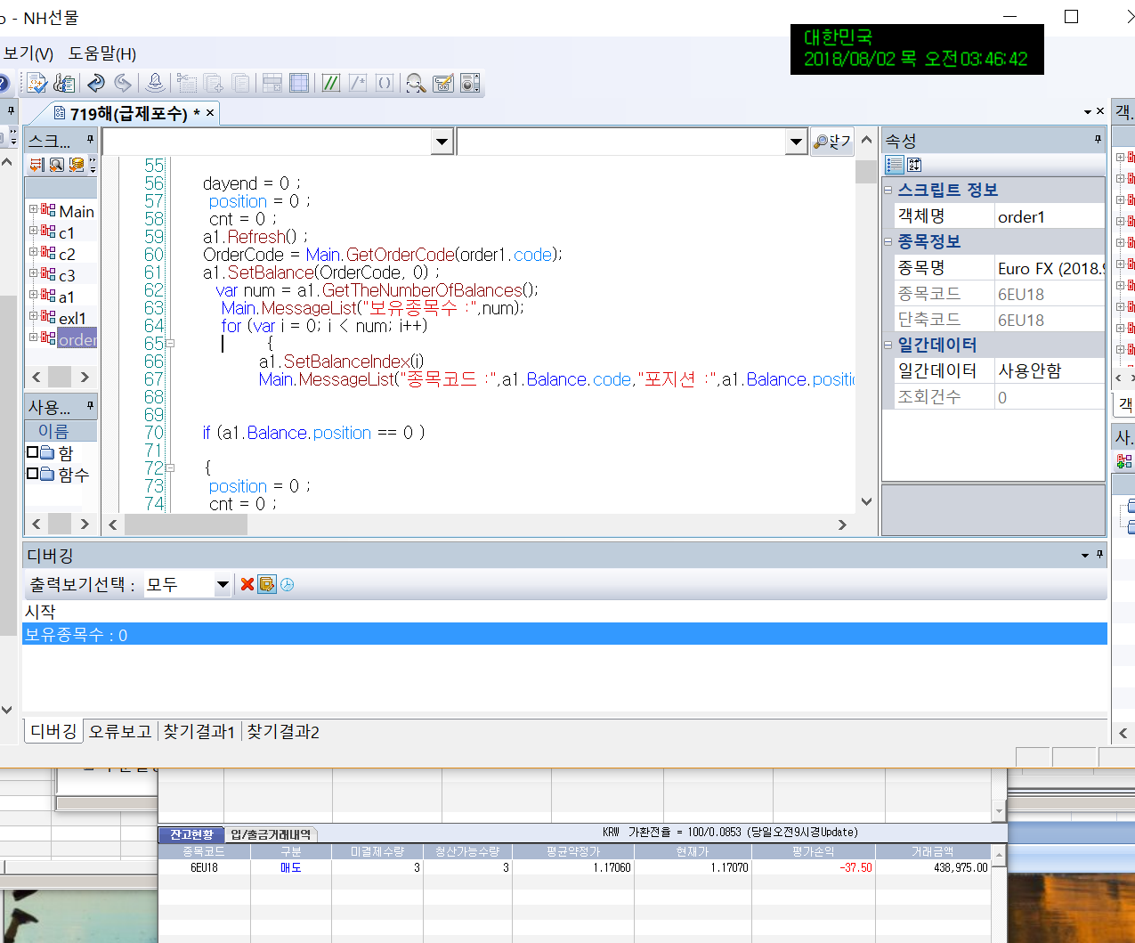Open the 출력보기선택 dropdown showing 모두

pos(223,585)
